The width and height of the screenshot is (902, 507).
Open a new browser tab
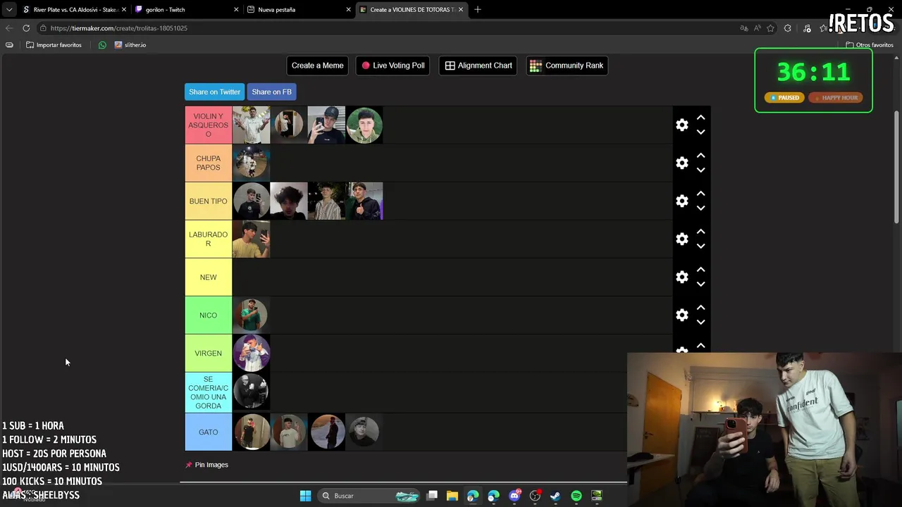[478, 10]
